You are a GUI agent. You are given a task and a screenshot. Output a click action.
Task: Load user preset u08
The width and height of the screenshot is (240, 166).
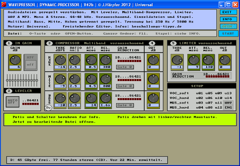point(209,107)
